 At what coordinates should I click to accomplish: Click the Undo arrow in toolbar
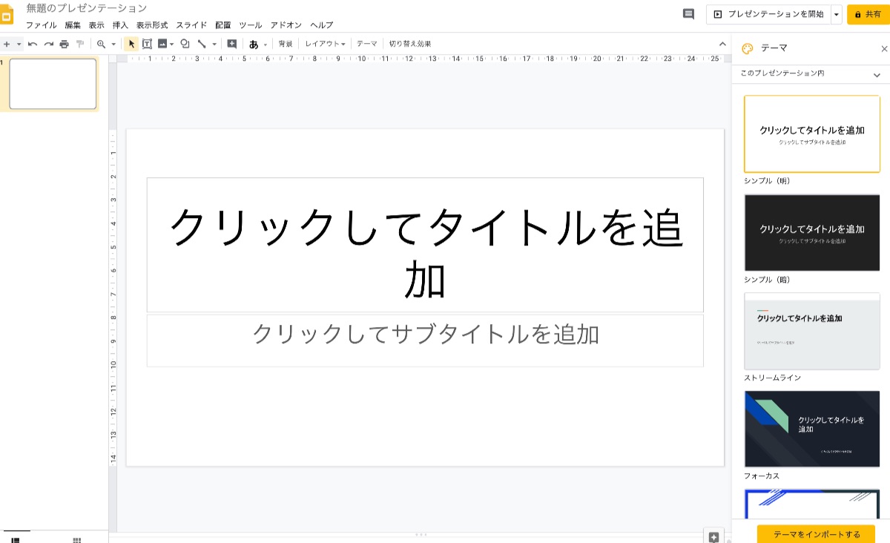(x=33, y=44)
